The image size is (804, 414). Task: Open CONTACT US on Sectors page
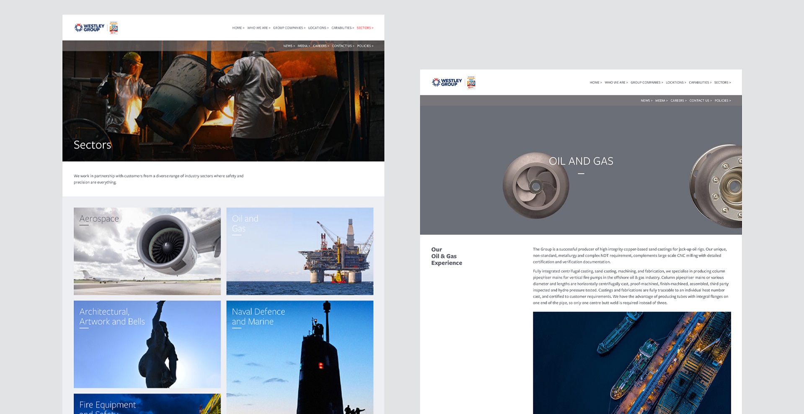(343, 46)
